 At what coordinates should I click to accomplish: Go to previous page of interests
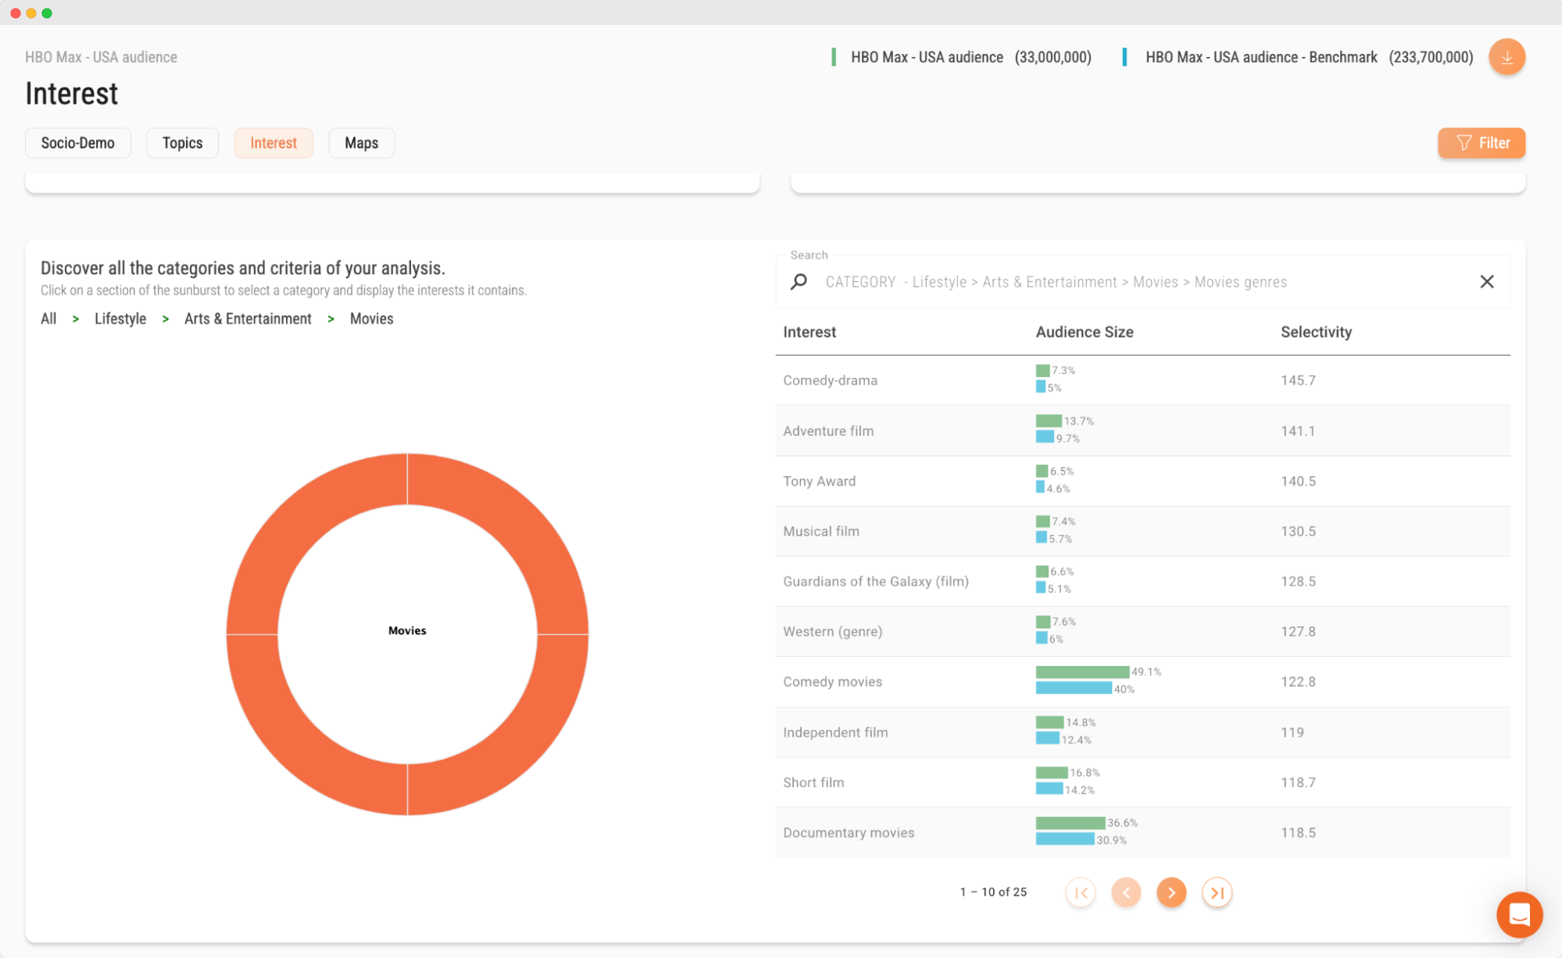tap(1126, 892)
